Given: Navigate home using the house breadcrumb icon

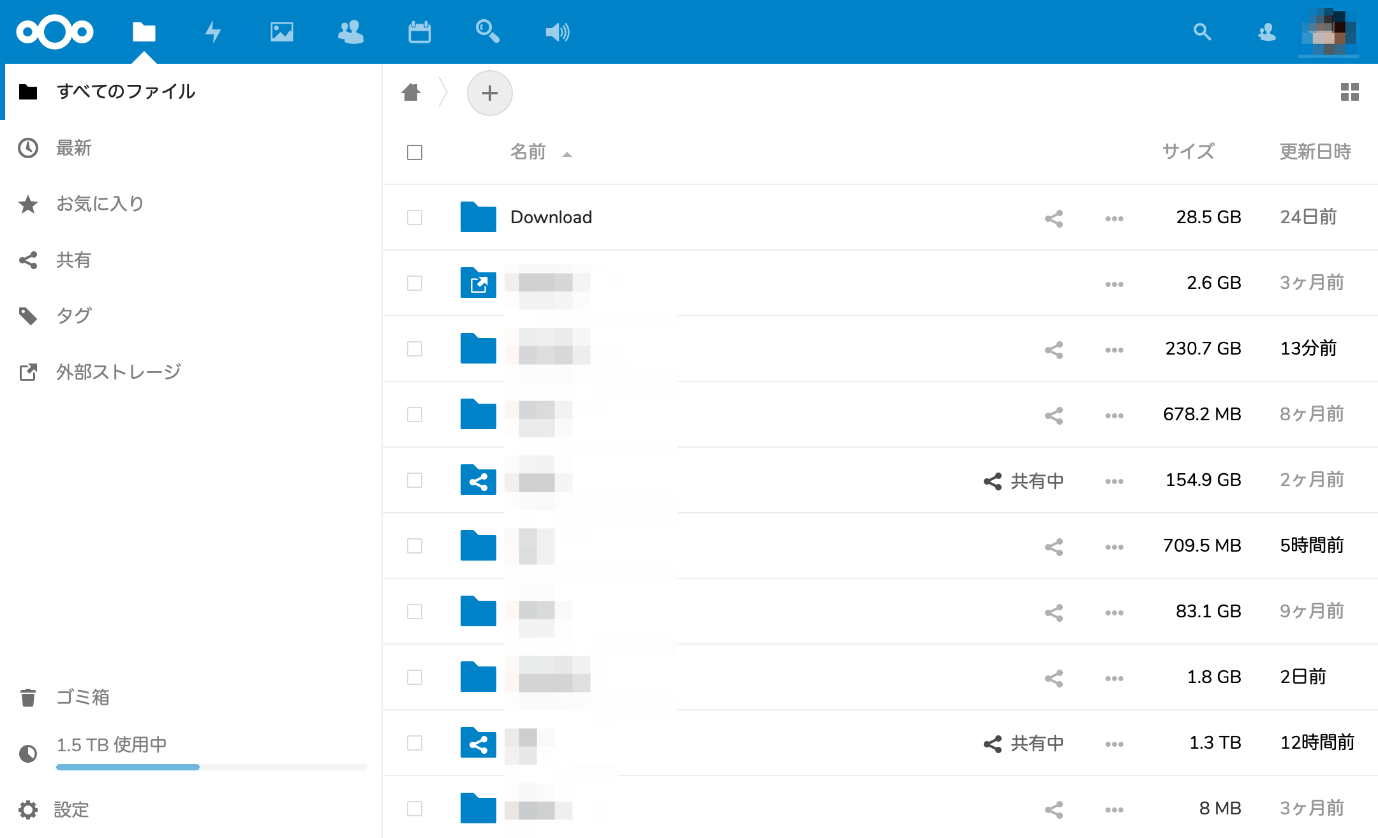Looking at the screenshot, I should pyautogui.click(x=411, y=92).
